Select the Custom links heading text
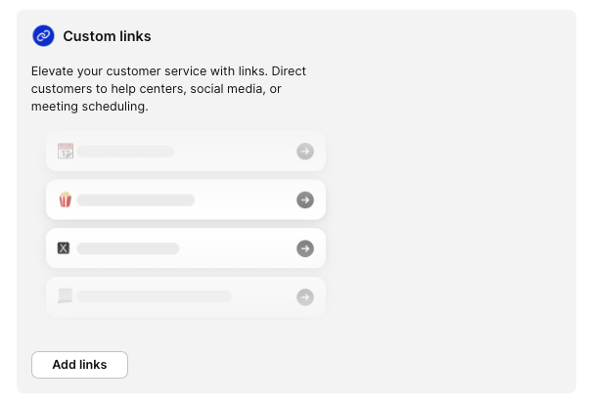 pos(107,36)
